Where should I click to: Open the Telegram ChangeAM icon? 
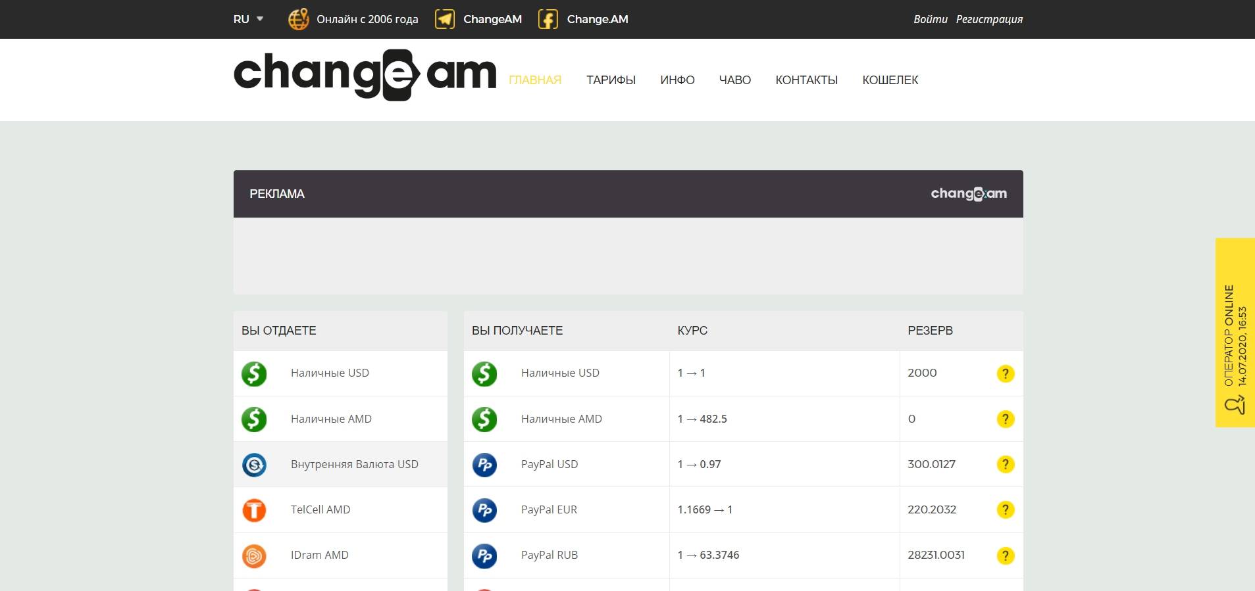[x=445, y=19]
